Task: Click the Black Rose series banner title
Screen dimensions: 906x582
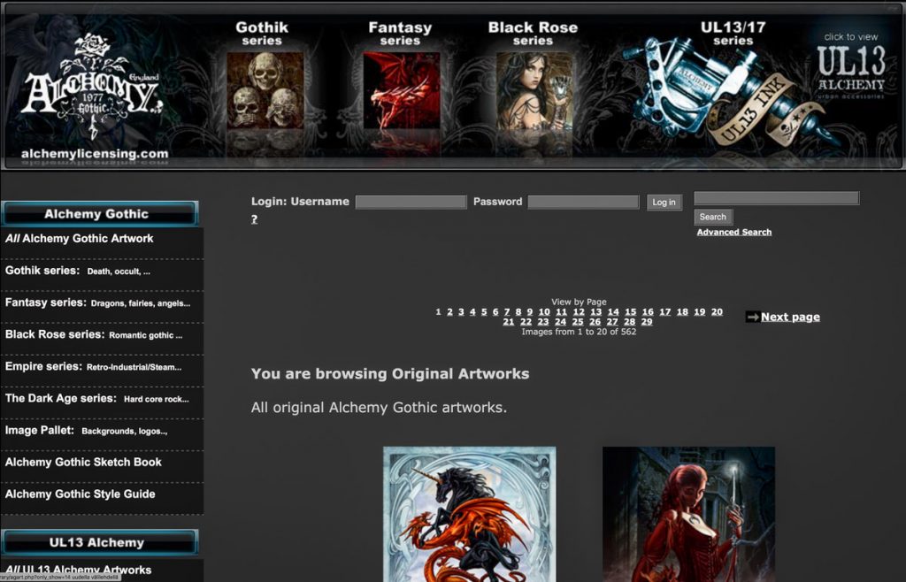Action: [533, 34]
